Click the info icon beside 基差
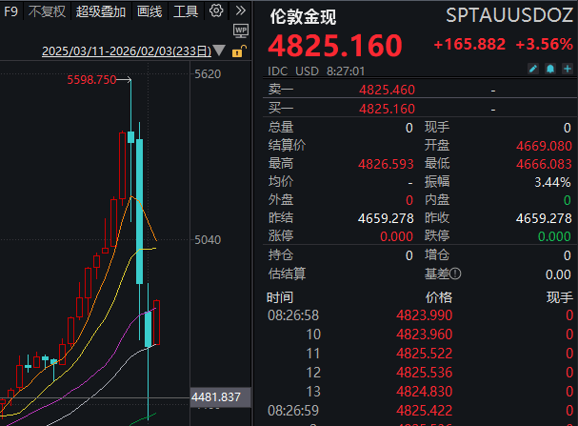Image resolution: width=578 pixels, height=426 pixels. coord(455,274)
